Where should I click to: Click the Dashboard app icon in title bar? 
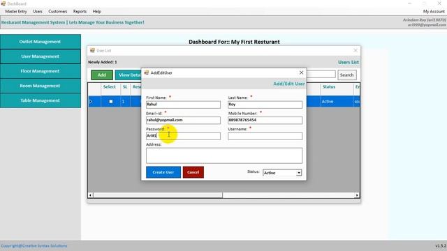pyautogui.click(x=3, y=3)
